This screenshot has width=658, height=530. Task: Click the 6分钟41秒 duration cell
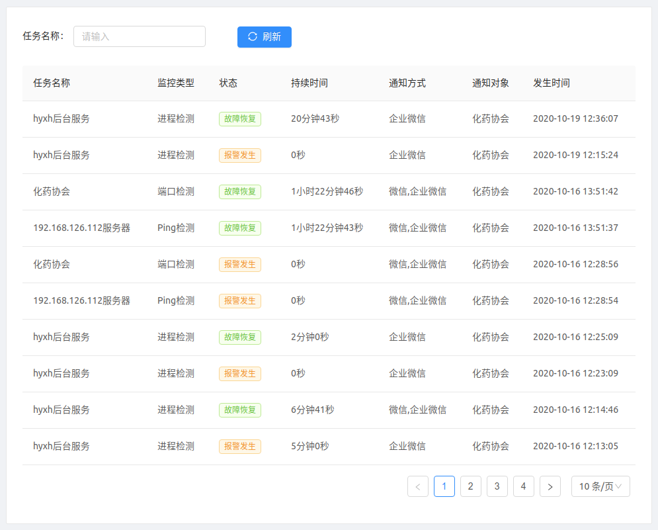[x=312, y=410]
